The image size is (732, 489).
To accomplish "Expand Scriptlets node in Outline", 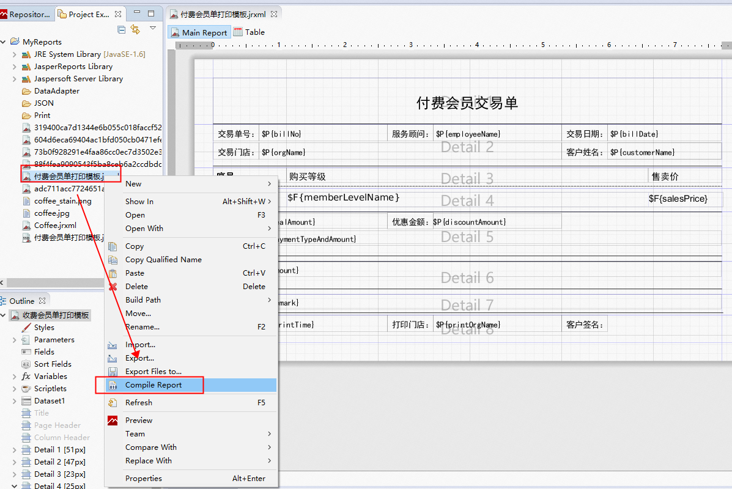I will [15, 389].
